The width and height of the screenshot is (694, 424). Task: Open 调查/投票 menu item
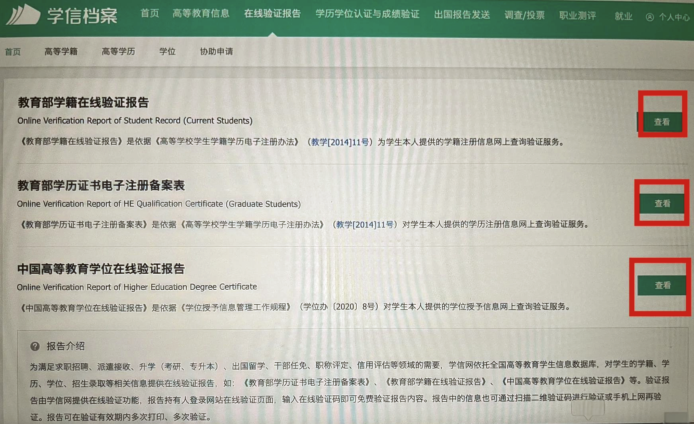[x=524, y=15]
